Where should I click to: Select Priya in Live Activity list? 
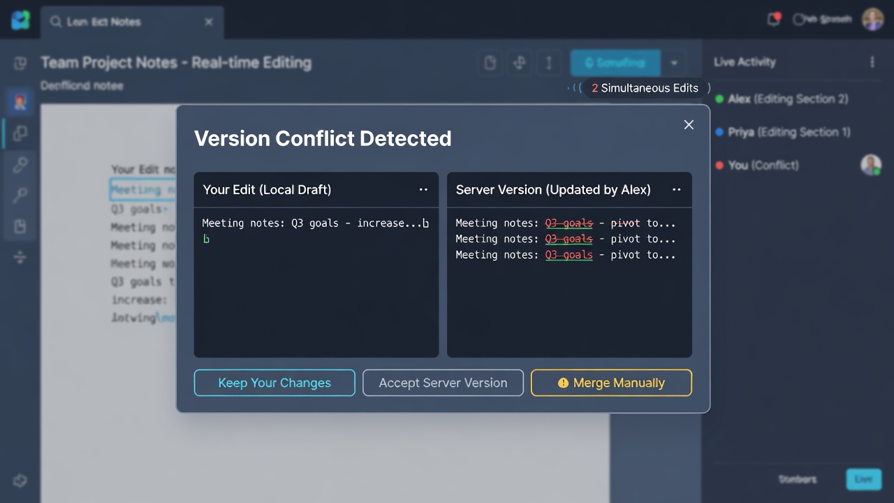coord(782,132)
